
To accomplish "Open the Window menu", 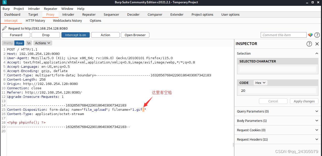I will [67, 9].
